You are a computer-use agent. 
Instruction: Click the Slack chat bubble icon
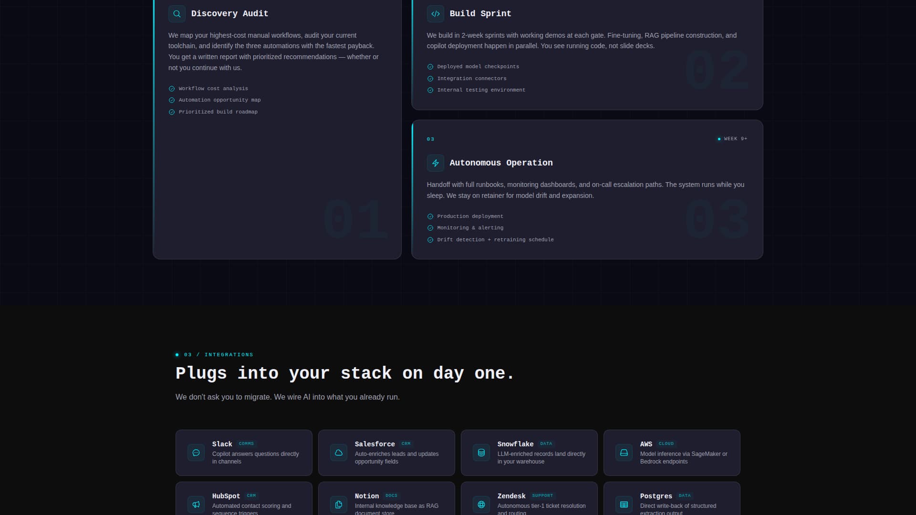click(x=196, y=453)
